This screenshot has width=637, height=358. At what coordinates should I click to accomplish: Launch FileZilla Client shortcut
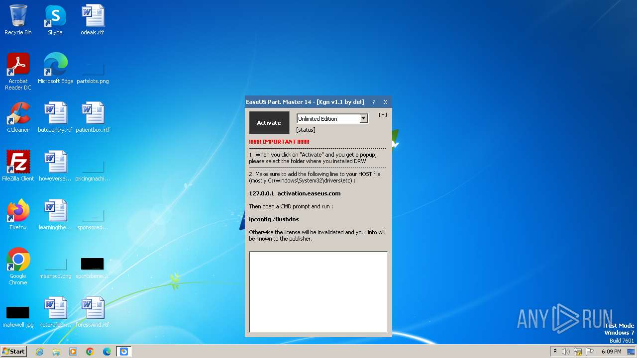[x=18, y=166]
